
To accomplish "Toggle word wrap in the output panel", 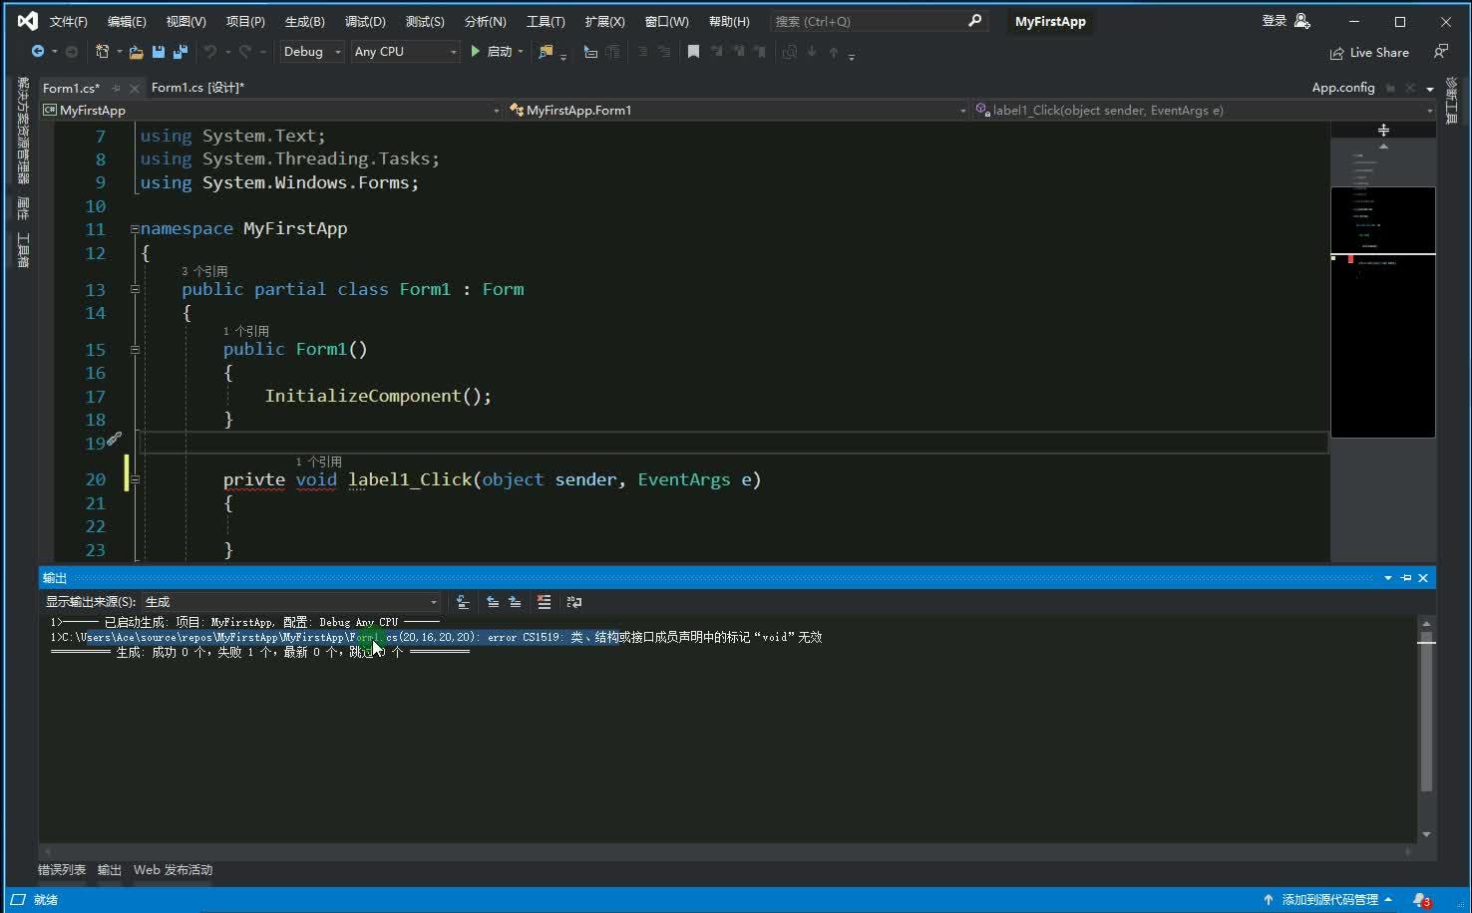I will coord(574,602).
